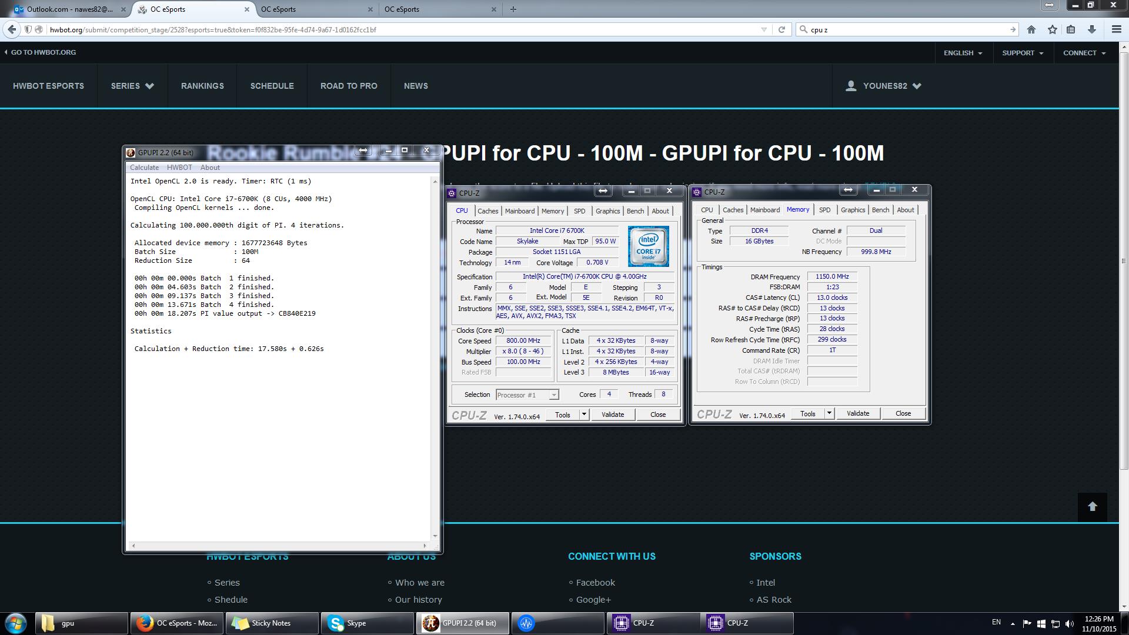Open the downloads arrow icon

(x=1091, y=29)
